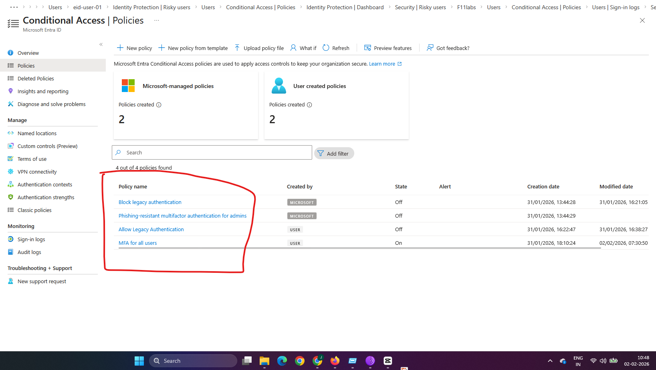Go to Sign-in logs under Monitoring
Image resolution: width=656 pixels, height=370 pixels.
tap(31, 239)
